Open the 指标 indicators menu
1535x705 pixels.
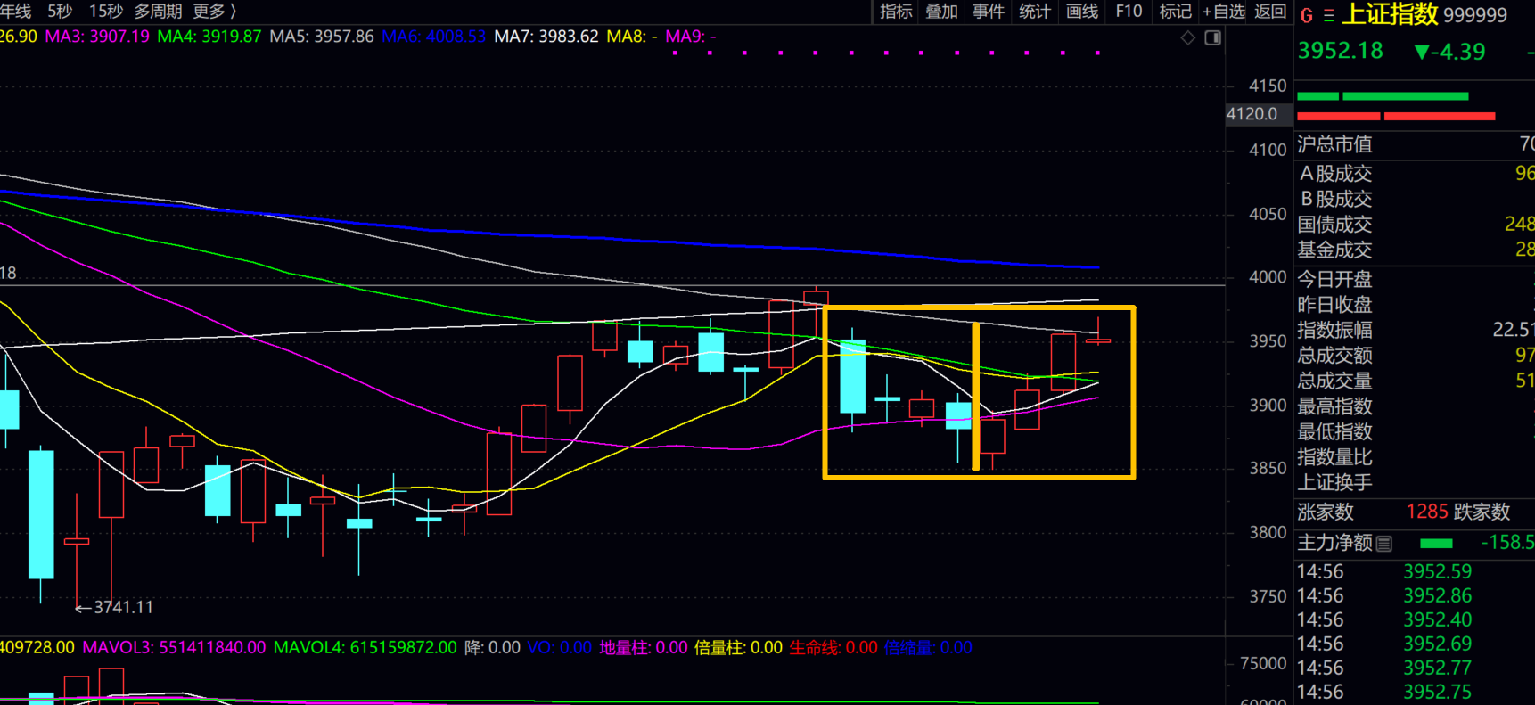point(896,11)
